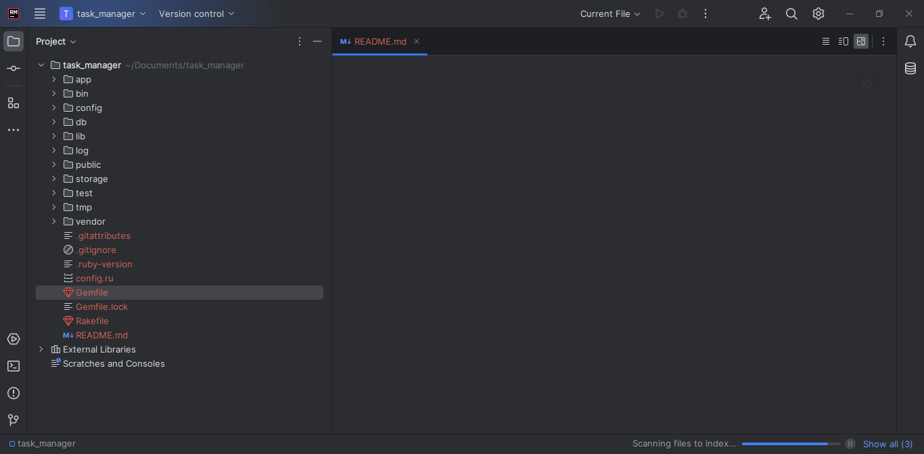This screenshot has height=454, width=924.
Task: Click the indexing progress bar
Action: (791, 444)
